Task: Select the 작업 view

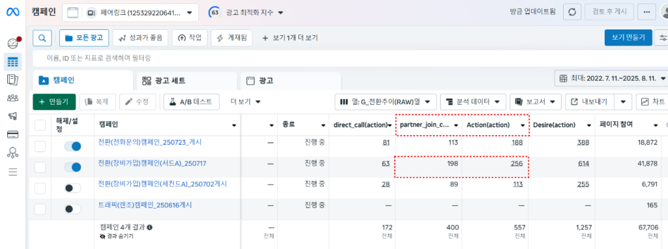Action: [190, 38]
